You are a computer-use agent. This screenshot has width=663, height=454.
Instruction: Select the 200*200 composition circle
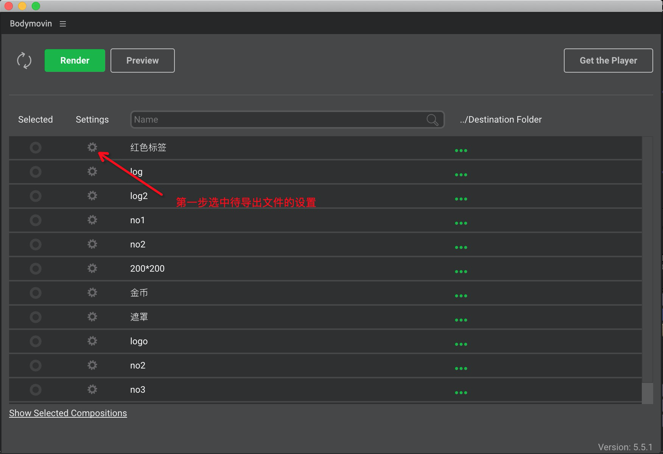pyautogui.click(x=36, y=269)
